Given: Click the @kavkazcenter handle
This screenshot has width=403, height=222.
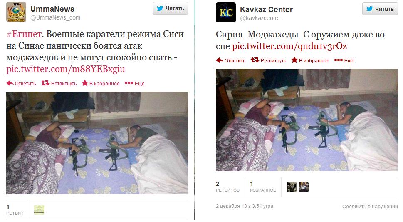Looking at the screenshot, I should pyautogui.click(x=260, y=18).
